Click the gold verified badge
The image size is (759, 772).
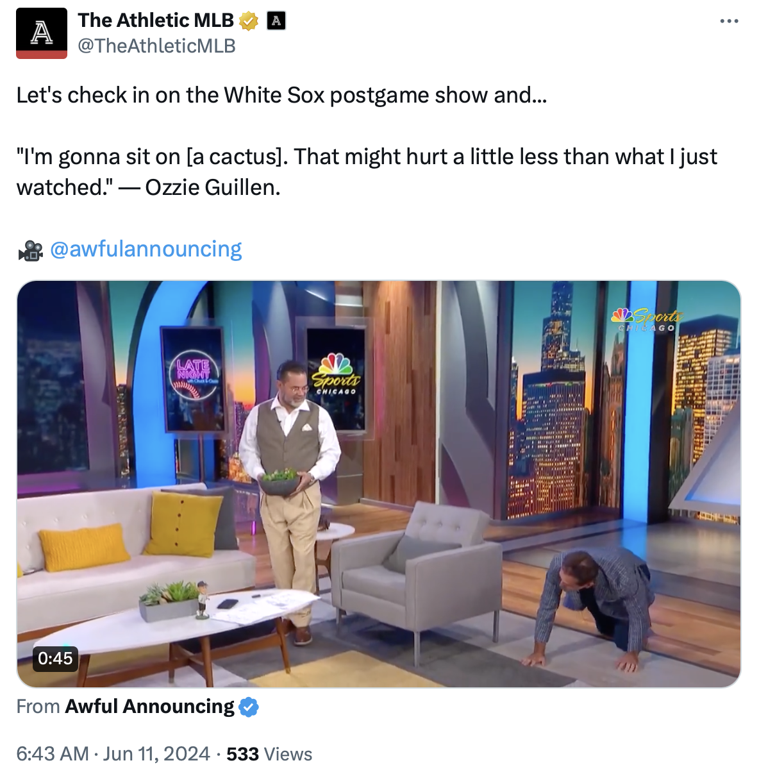click(249, 21)
